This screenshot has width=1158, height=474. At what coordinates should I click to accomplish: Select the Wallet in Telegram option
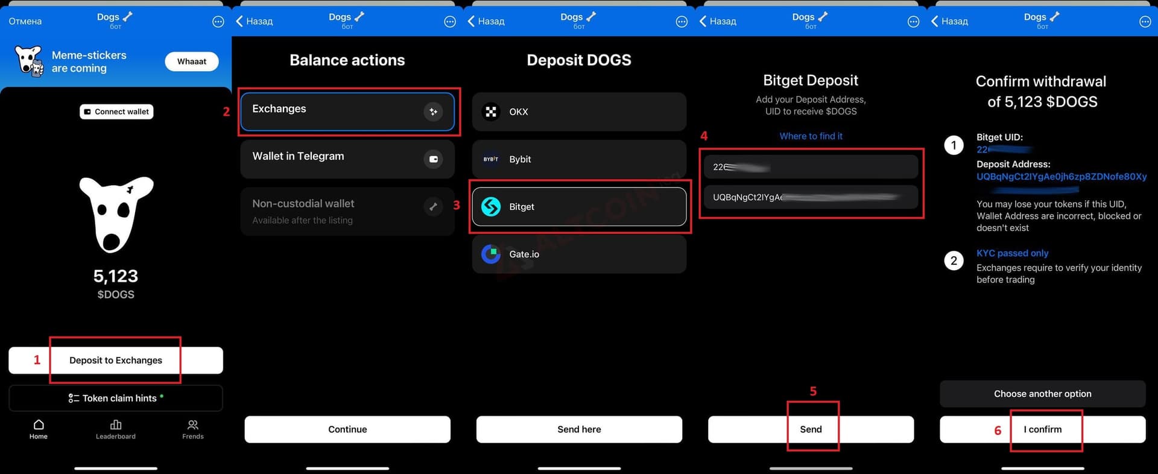(x=347, y=159)
